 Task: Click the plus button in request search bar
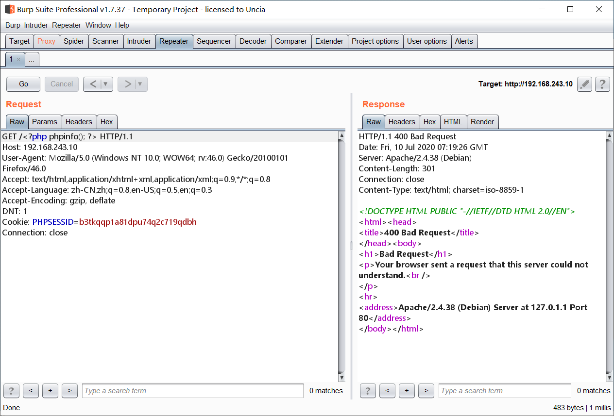tap(50, 390)
